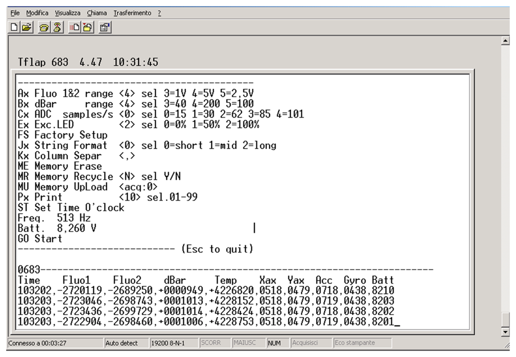
Task: Click the GO Start line in terminal
Action: [x=40, y=239]
